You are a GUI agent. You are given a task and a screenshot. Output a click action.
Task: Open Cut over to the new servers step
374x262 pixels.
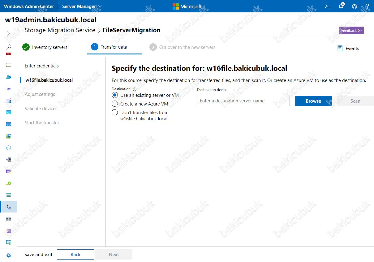[182, 47]
